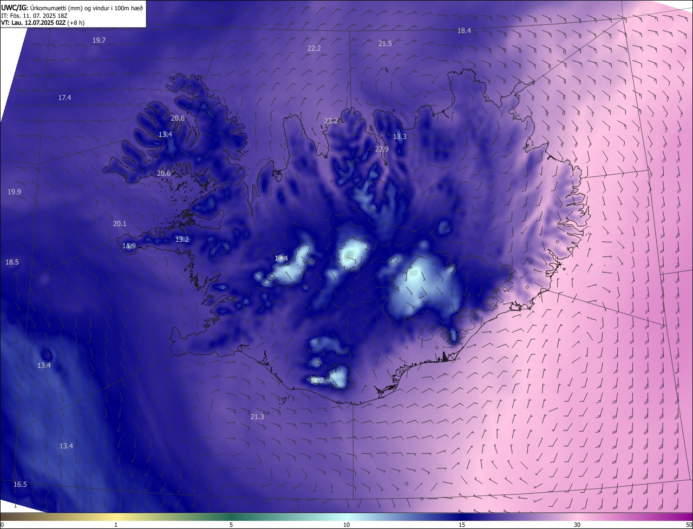Click the 17.4 value label
The image size is (693, 529).
click(64, 97)
